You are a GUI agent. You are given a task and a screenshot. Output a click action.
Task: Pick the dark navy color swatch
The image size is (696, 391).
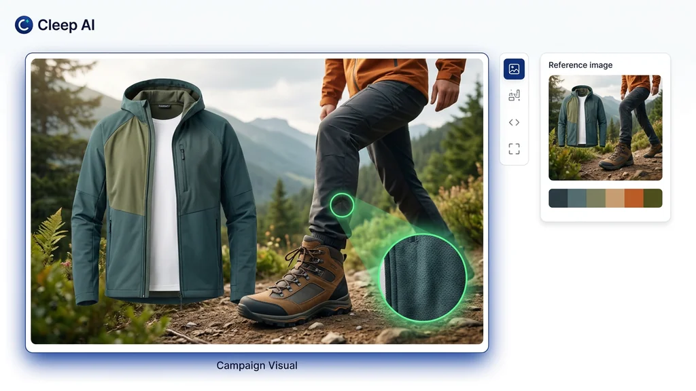pyautogui.click(x=558, y=198)
